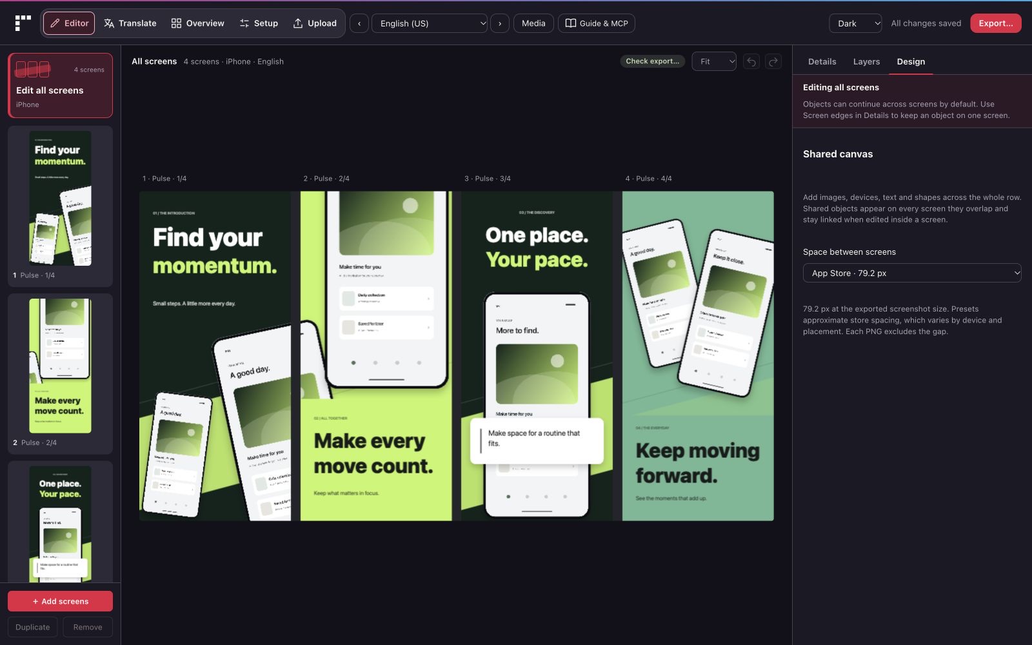1032x645 pixels.
Task: Open the Dark theme dropdown
Action: [855, 23]
